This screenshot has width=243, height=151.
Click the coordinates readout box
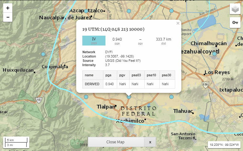point(224,145)
